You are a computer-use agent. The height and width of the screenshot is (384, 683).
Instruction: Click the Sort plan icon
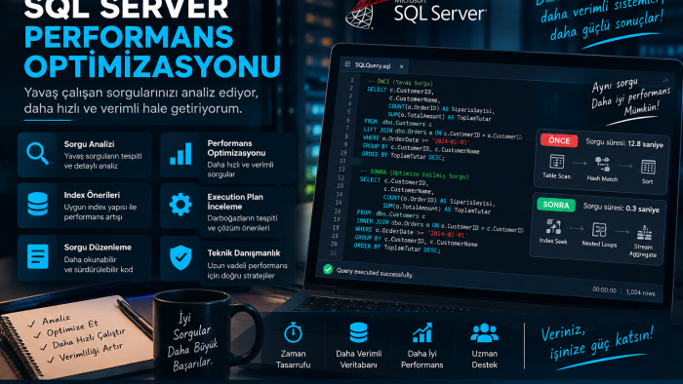[x=648, y=167]
